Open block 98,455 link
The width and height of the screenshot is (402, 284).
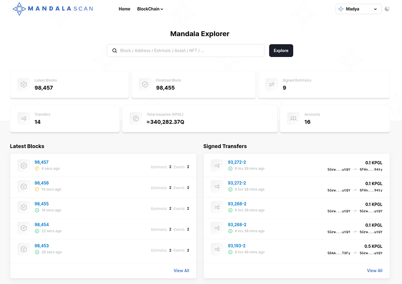pyautogui.click(x=41, y=204)
